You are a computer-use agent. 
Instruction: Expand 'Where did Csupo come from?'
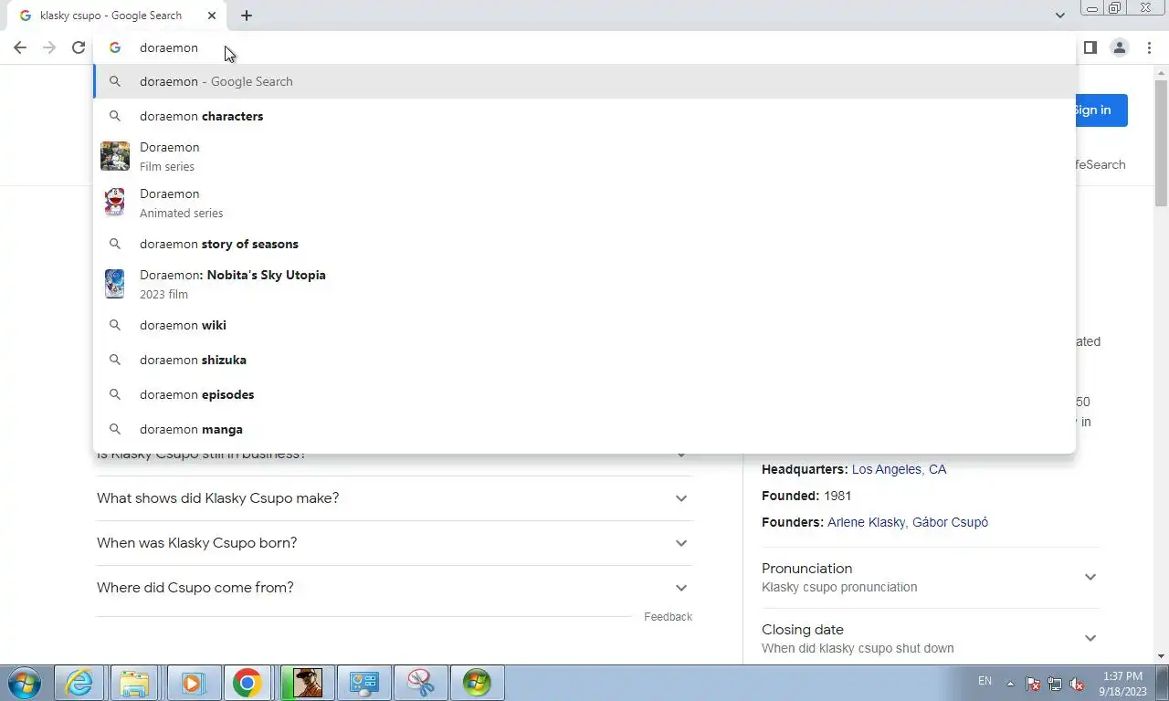click(x=395, y=588)
